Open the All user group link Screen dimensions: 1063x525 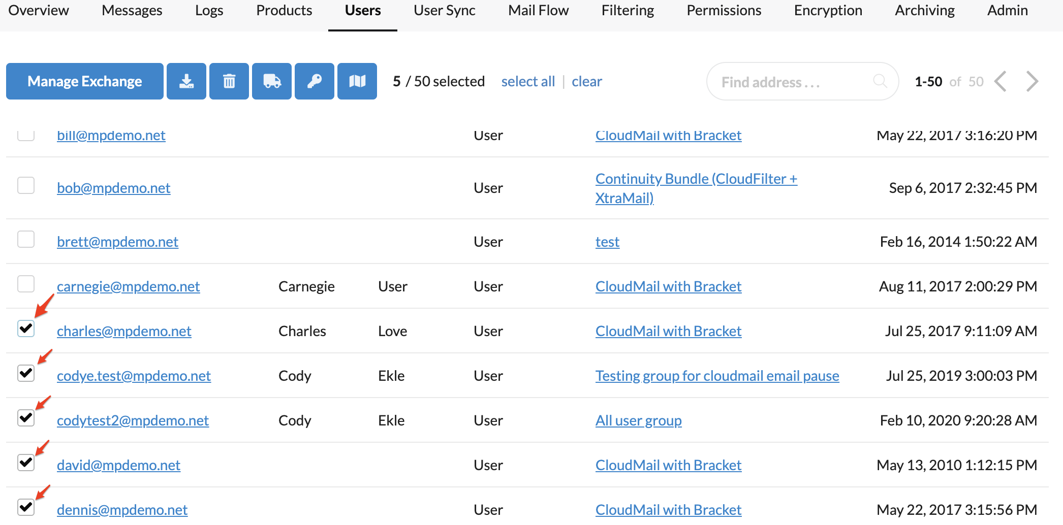[638, 420]
